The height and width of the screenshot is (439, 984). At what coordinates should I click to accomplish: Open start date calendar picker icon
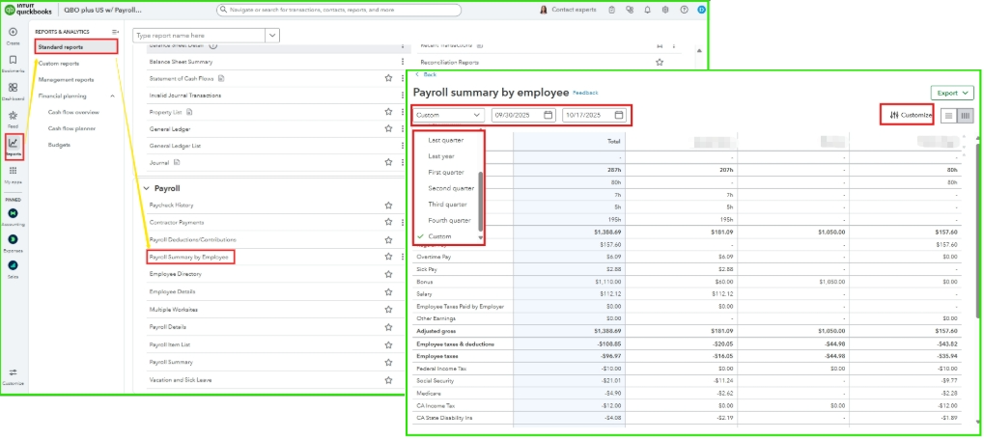coord(548,115)
